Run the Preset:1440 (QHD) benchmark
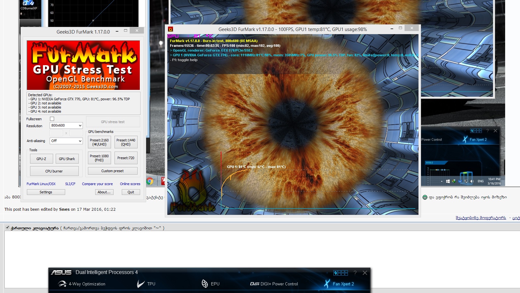 coord(126,142)
